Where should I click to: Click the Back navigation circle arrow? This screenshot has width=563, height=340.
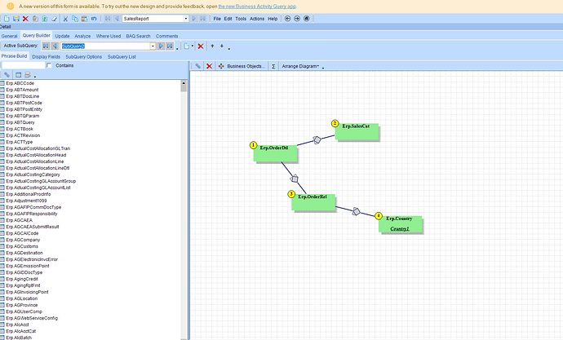point(287,19)
